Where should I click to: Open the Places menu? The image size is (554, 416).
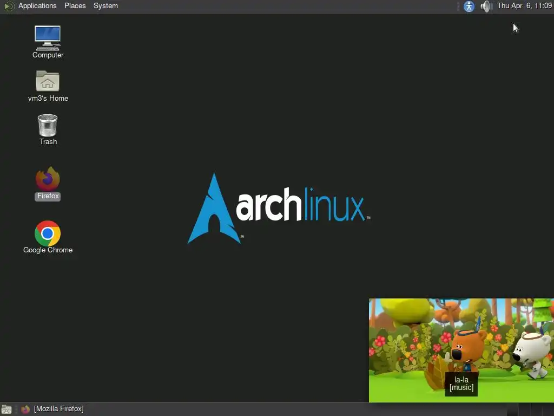[75, 6]
